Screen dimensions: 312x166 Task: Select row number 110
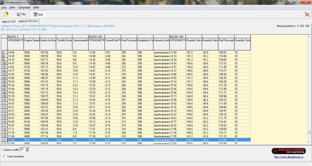point(4,100)
